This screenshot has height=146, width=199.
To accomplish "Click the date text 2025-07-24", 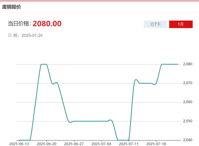I will (32, 36).
